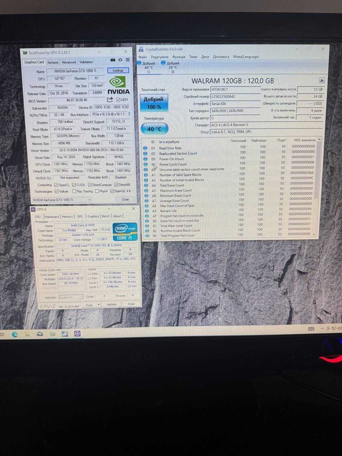Toggle the OpenCL checkbox

(x=56, y=185)
